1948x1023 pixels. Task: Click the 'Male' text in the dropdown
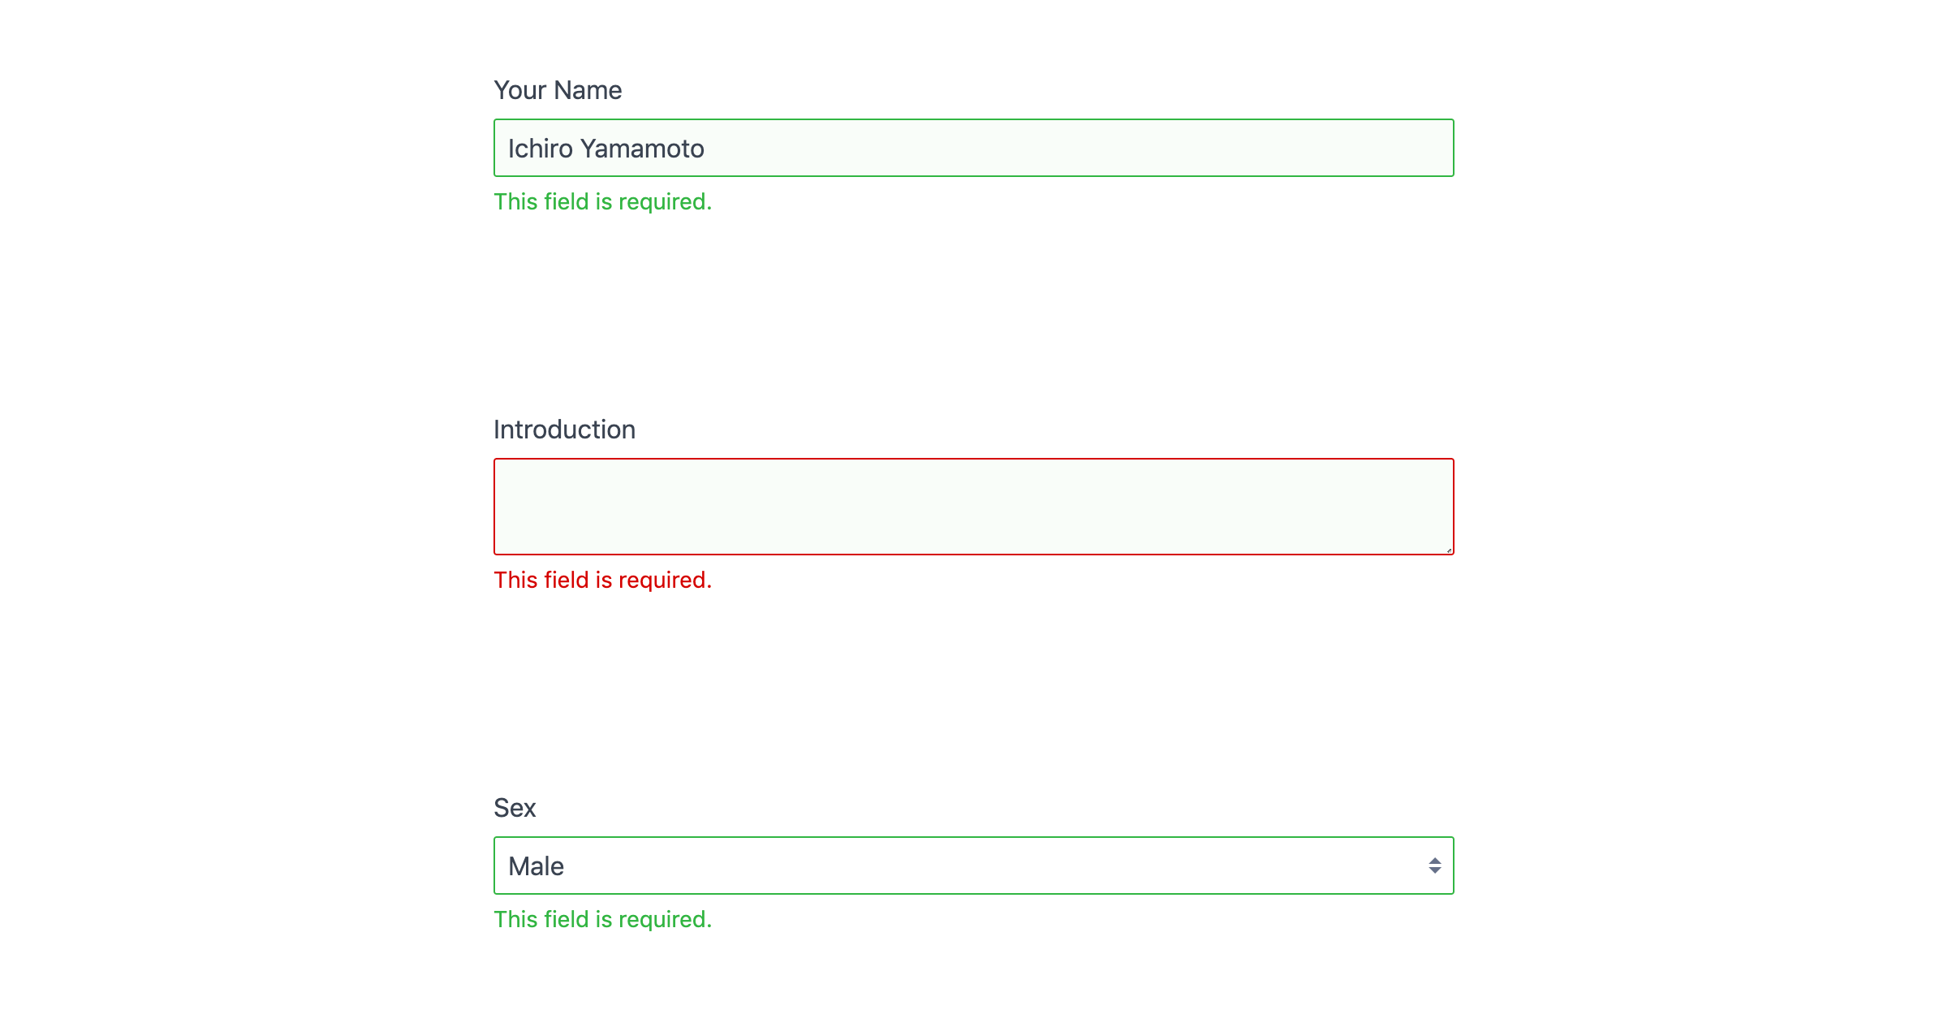click(536, 866)
